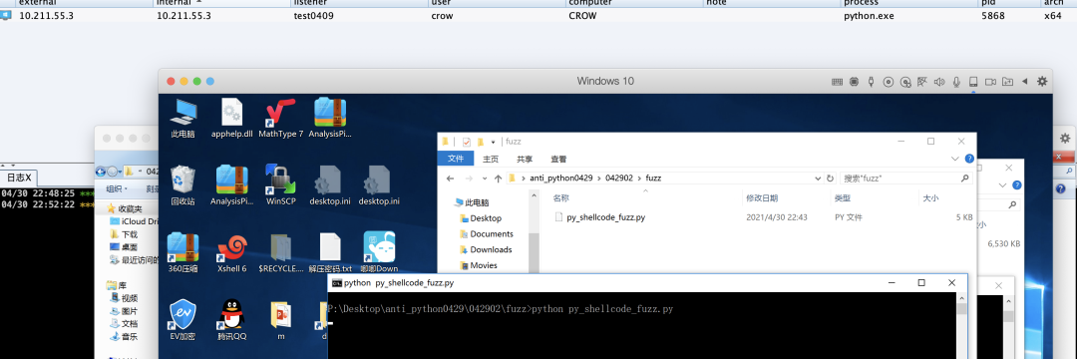The width and height of the screenshot is (1077, 359).
Task: Go back in fuzz Explorer window
Action: tap(450, 178)
